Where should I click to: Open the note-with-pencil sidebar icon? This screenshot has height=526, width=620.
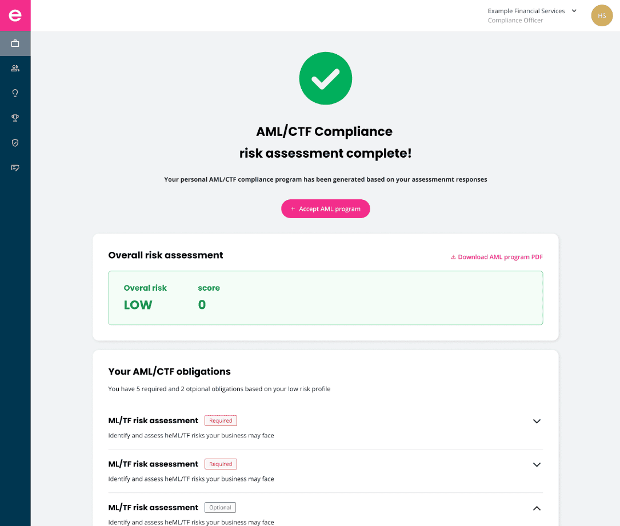coord(15,168)
